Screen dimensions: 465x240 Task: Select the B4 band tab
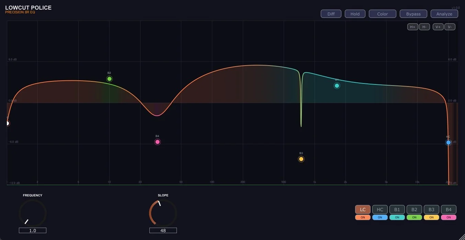coord(449,209)
